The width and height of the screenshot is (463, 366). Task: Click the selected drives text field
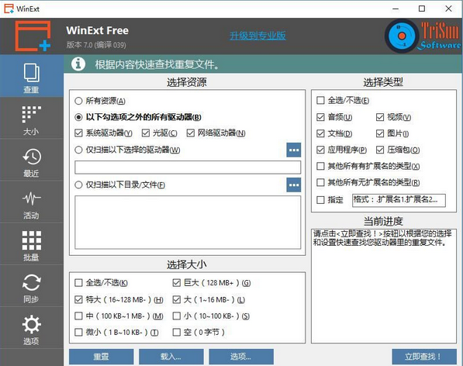click(x=188, y=167)
